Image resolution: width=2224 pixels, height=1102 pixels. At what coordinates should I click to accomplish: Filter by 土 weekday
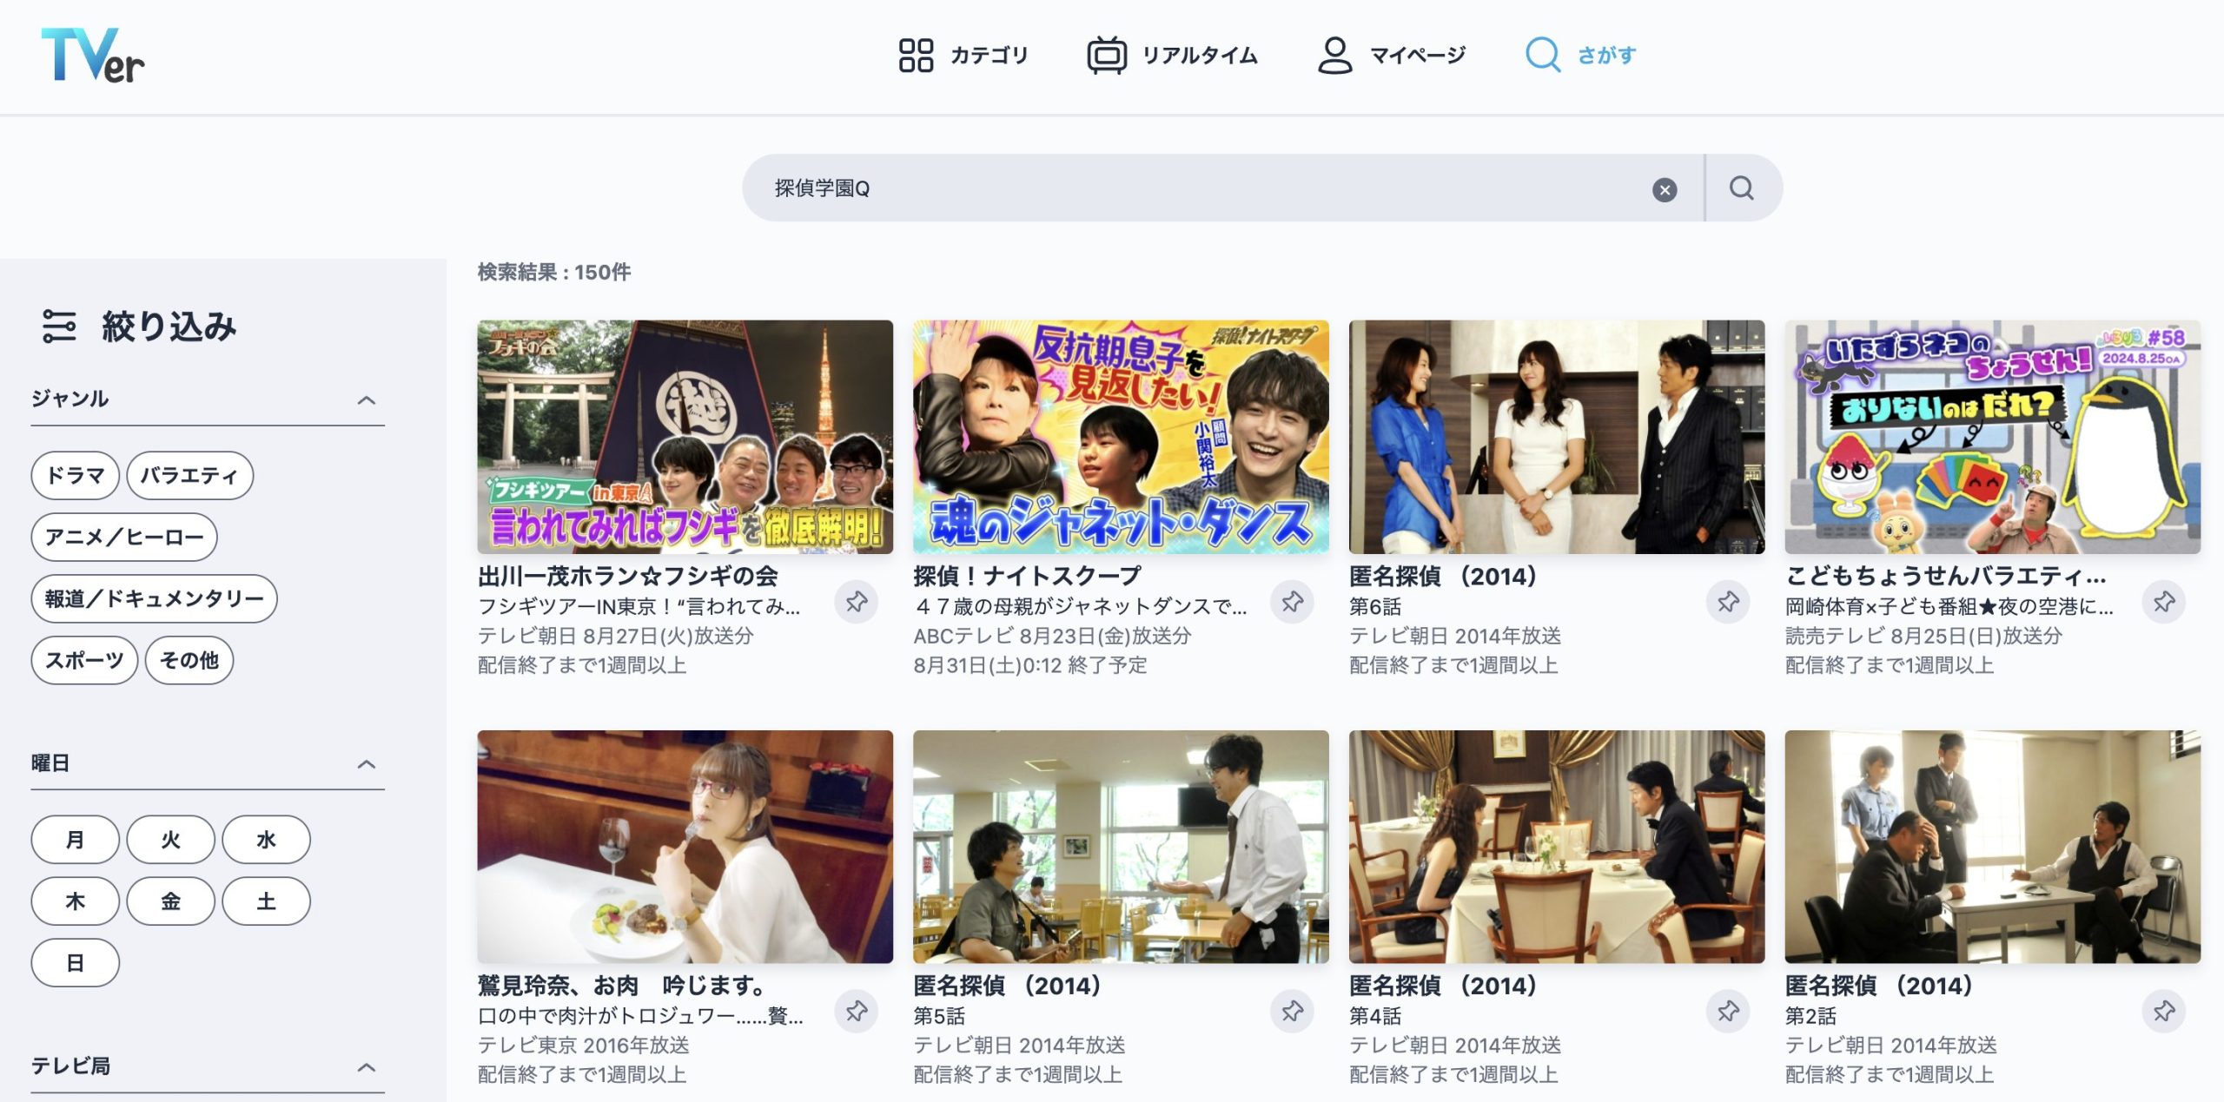coord(267,901)
